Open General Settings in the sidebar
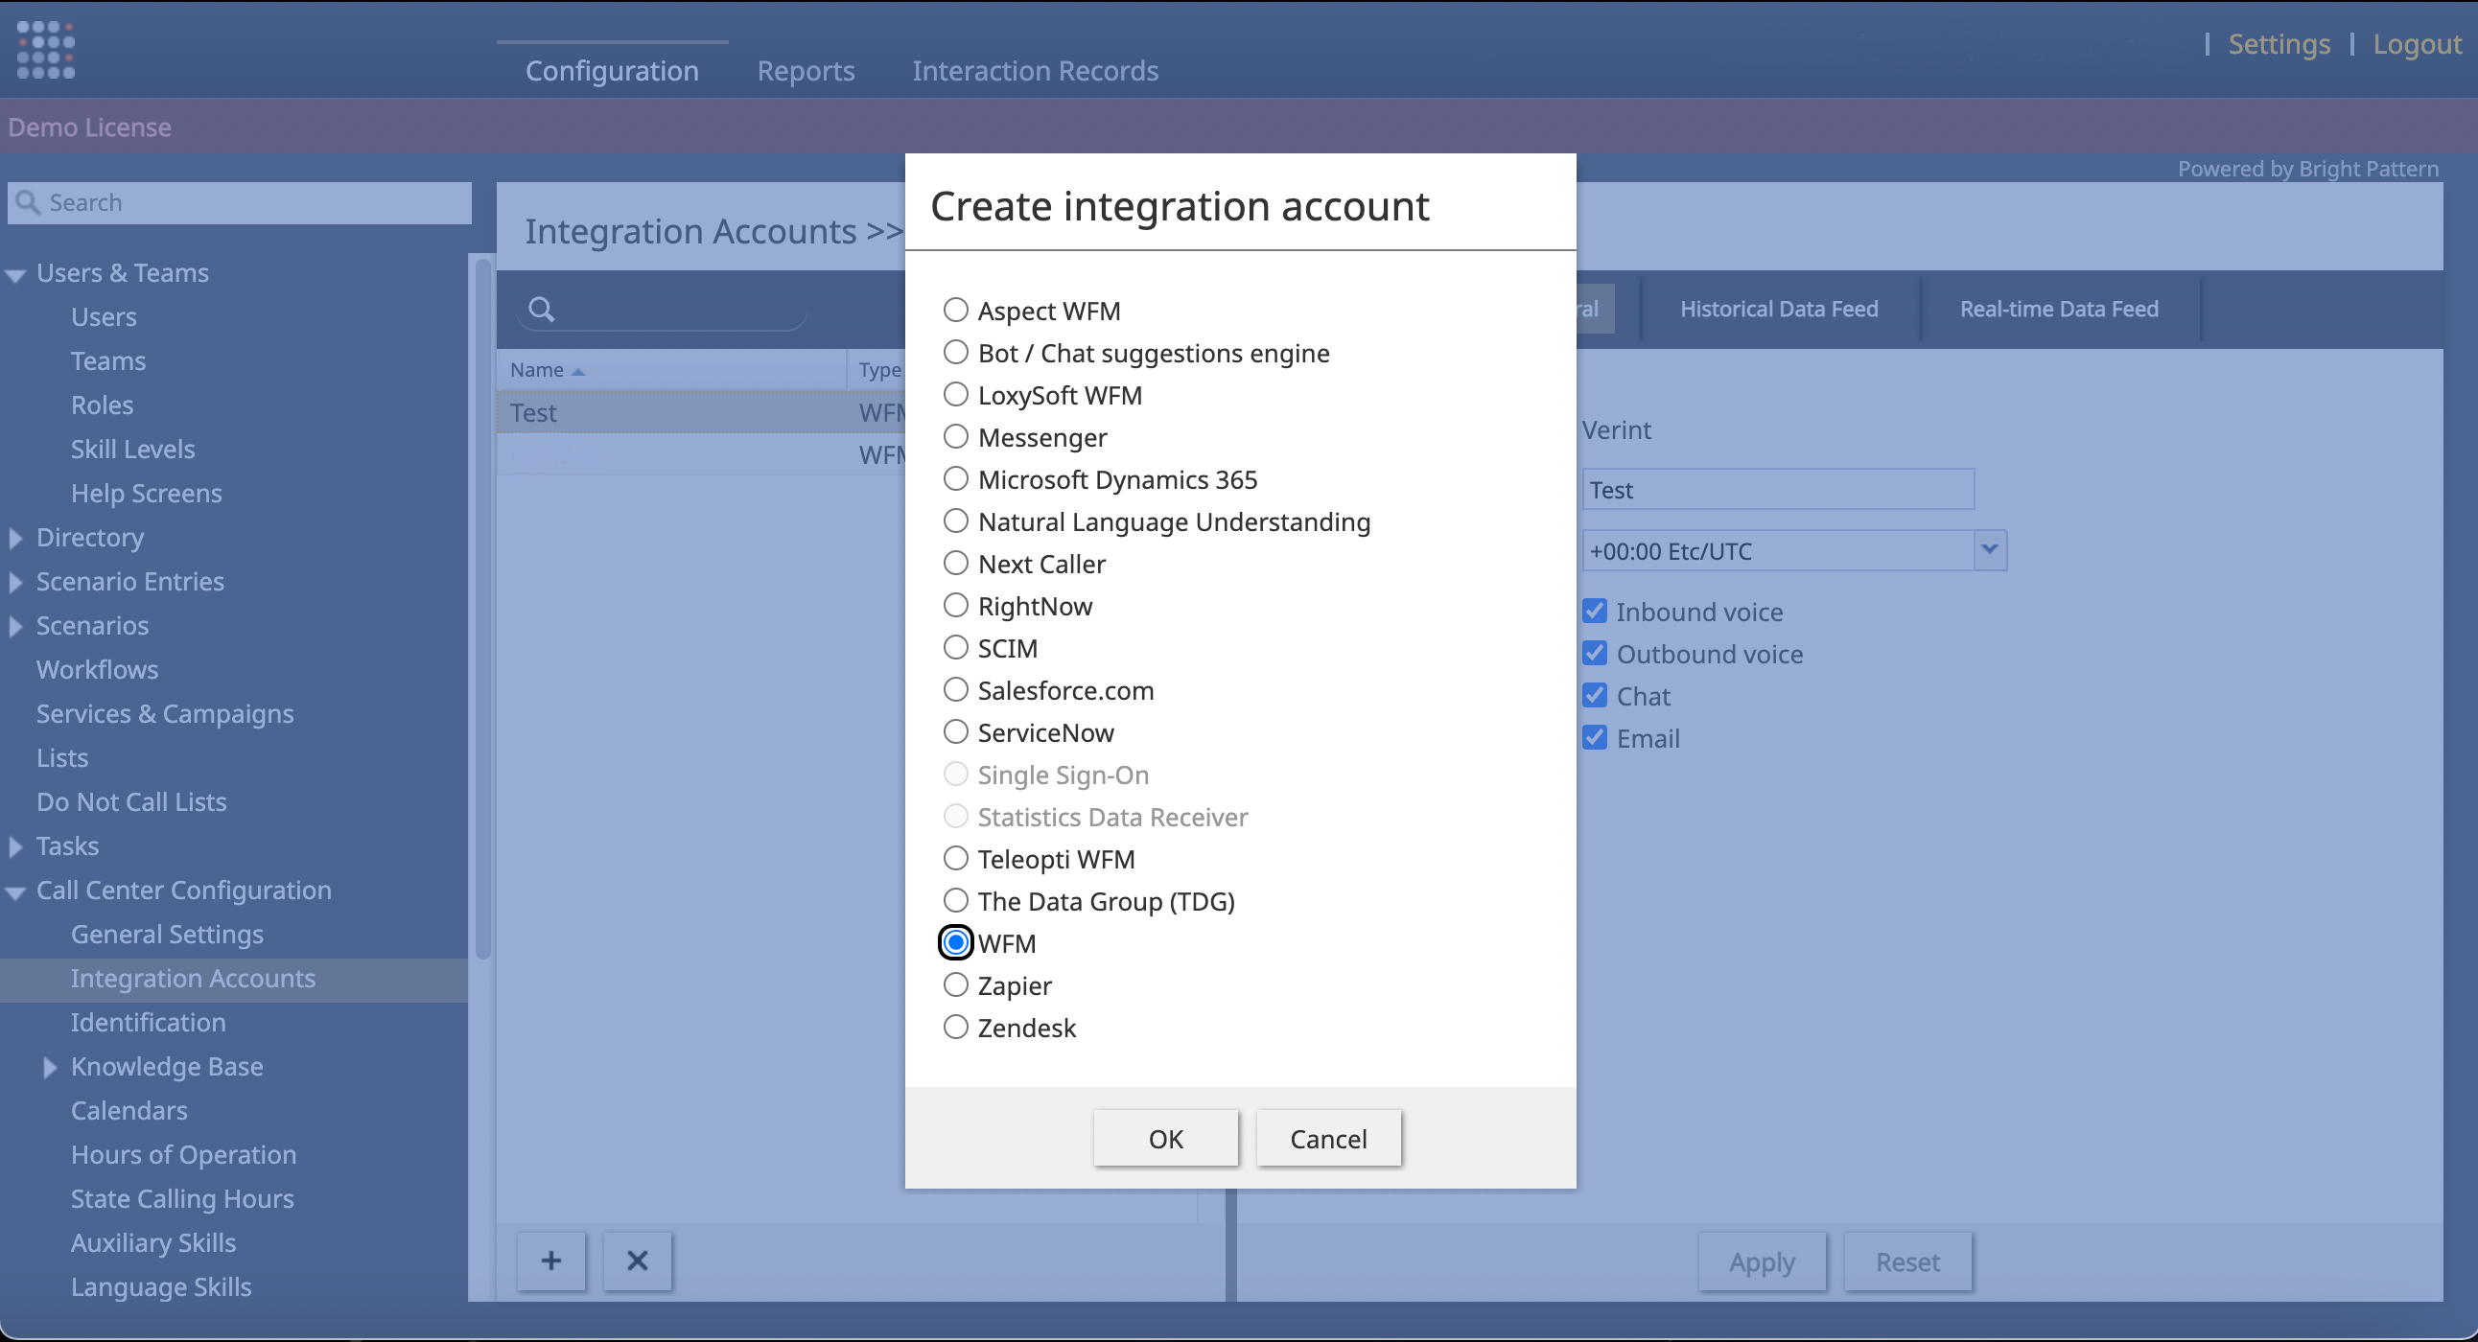Screen dimensions: 2478x1342 (x=168, y=935)
